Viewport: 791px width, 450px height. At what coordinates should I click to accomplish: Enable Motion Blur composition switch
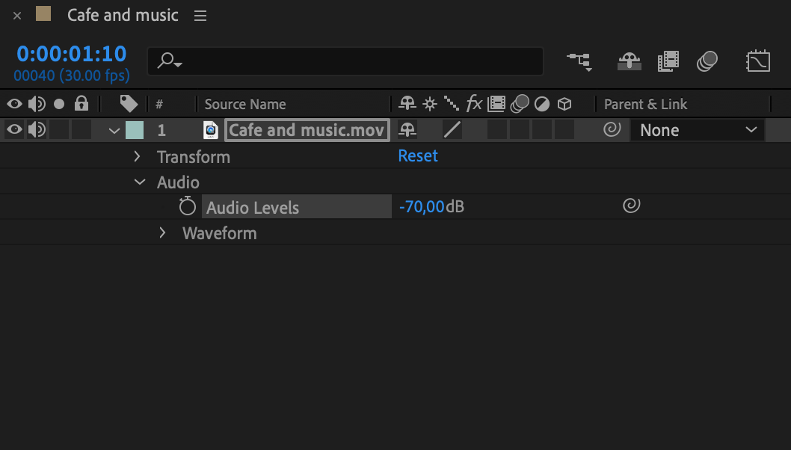click(x=707, y=61)
